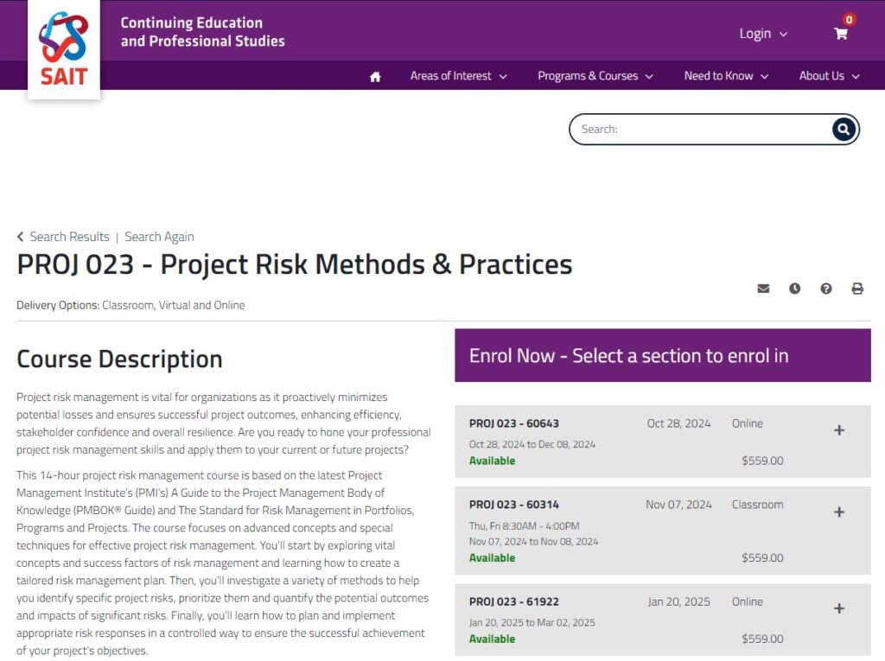This screenshot has width=885, height=661.
Task: Open help via question mark icon
Action: (x=825, y=289)
